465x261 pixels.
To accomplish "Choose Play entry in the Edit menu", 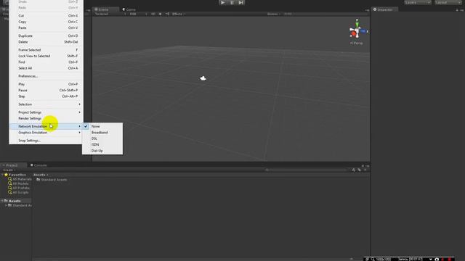I will pos(46,84).
